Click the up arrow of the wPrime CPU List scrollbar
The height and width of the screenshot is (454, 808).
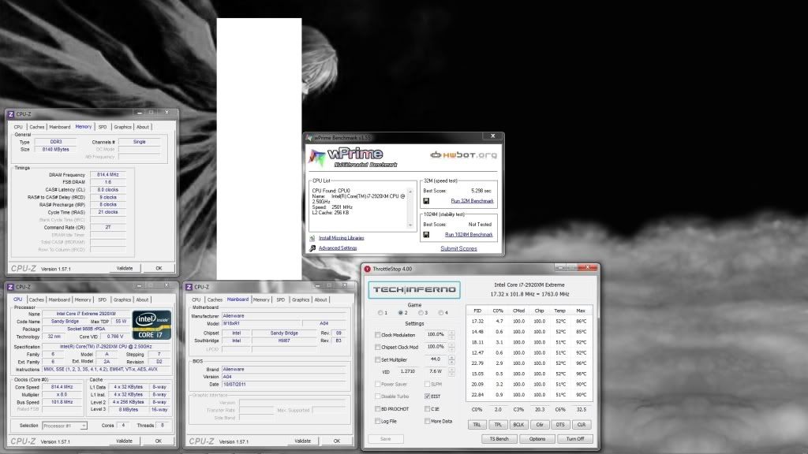pyautogui.click(x=410, y=192)
